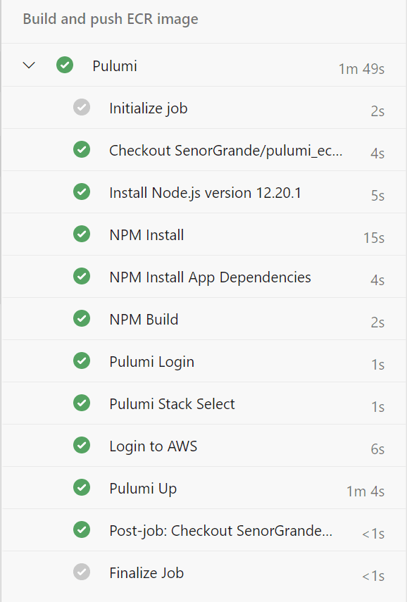Open the Checkout SenorGrande/pulumi_ec... step

204,150
